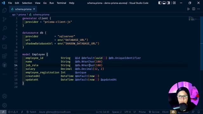This screenshot has height=114, width=203.
Task: Customize layout from the title bar
Action: pos(174,3)
